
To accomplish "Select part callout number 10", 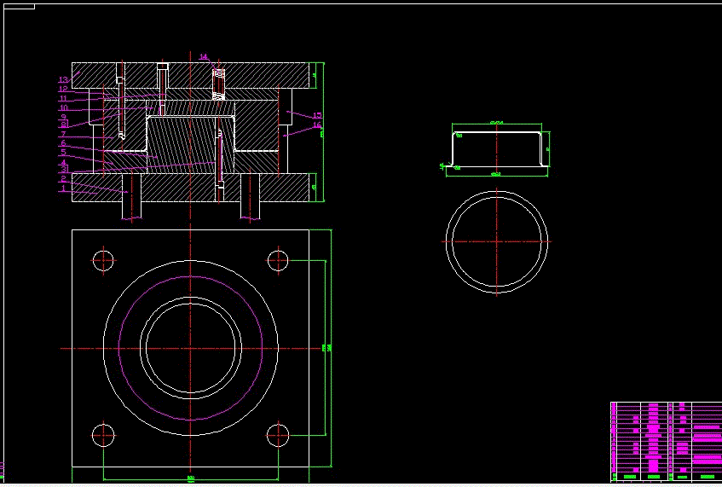I will pyautogui.click(x=64, y=107).
